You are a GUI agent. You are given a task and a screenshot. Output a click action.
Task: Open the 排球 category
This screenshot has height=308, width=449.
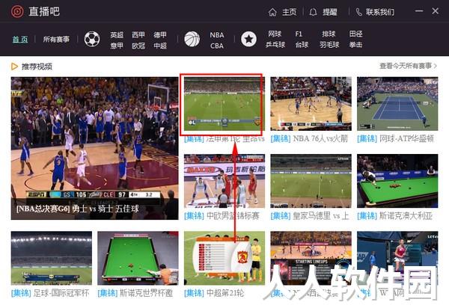[x=329, y=34]
